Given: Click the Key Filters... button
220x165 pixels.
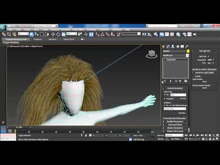Looking at the screenshot, I should 176,139.
